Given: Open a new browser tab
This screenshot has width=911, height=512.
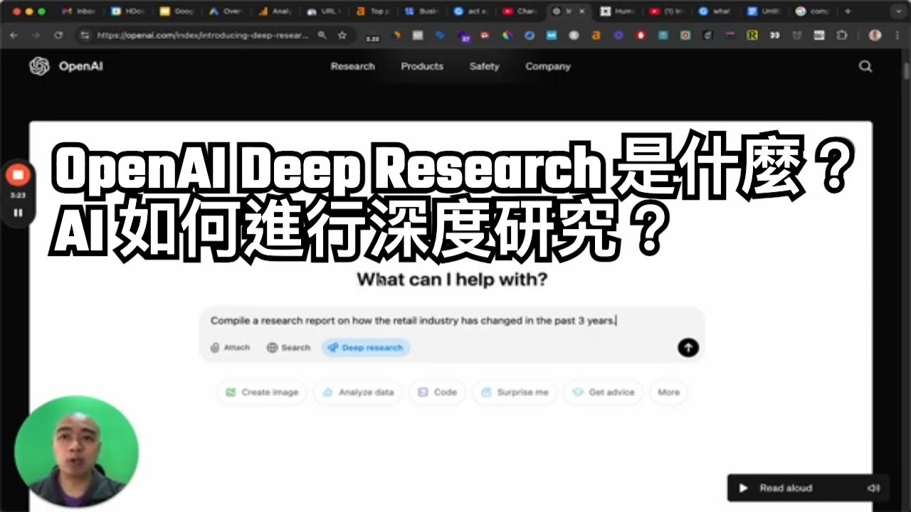Looking at the screenshot, I should click(x=848, y=11).
